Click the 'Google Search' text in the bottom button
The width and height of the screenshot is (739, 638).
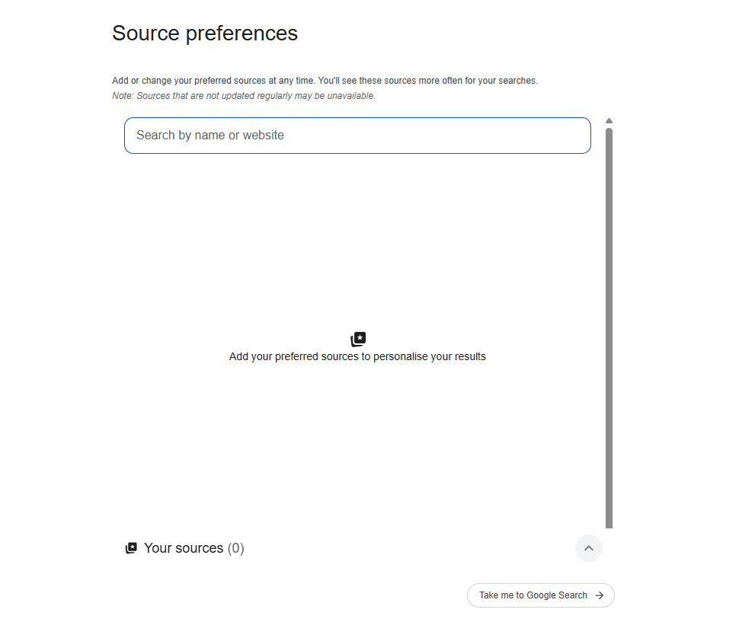tap(557, 595)
